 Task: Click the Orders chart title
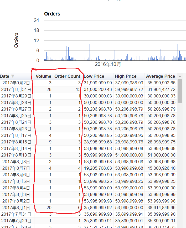click(52, 14)
